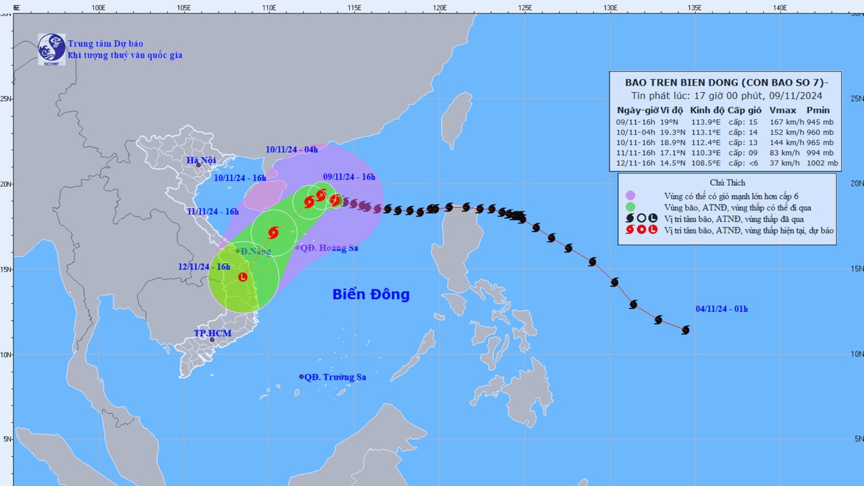This screenshot has height=486, width=864.
Task: Click the Chú Thích legend heading
Action: click(726, 183)
